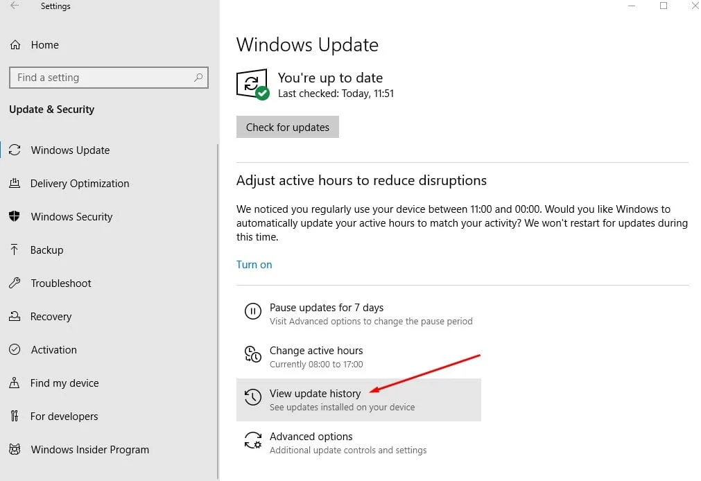Open Advanced options for updates
The width and height of the screenshot is (701, 481).
[311, 437]
